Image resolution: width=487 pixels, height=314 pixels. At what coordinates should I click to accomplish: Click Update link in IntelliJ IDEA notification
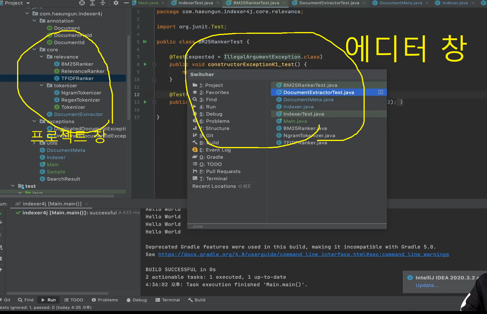point(427,286)
